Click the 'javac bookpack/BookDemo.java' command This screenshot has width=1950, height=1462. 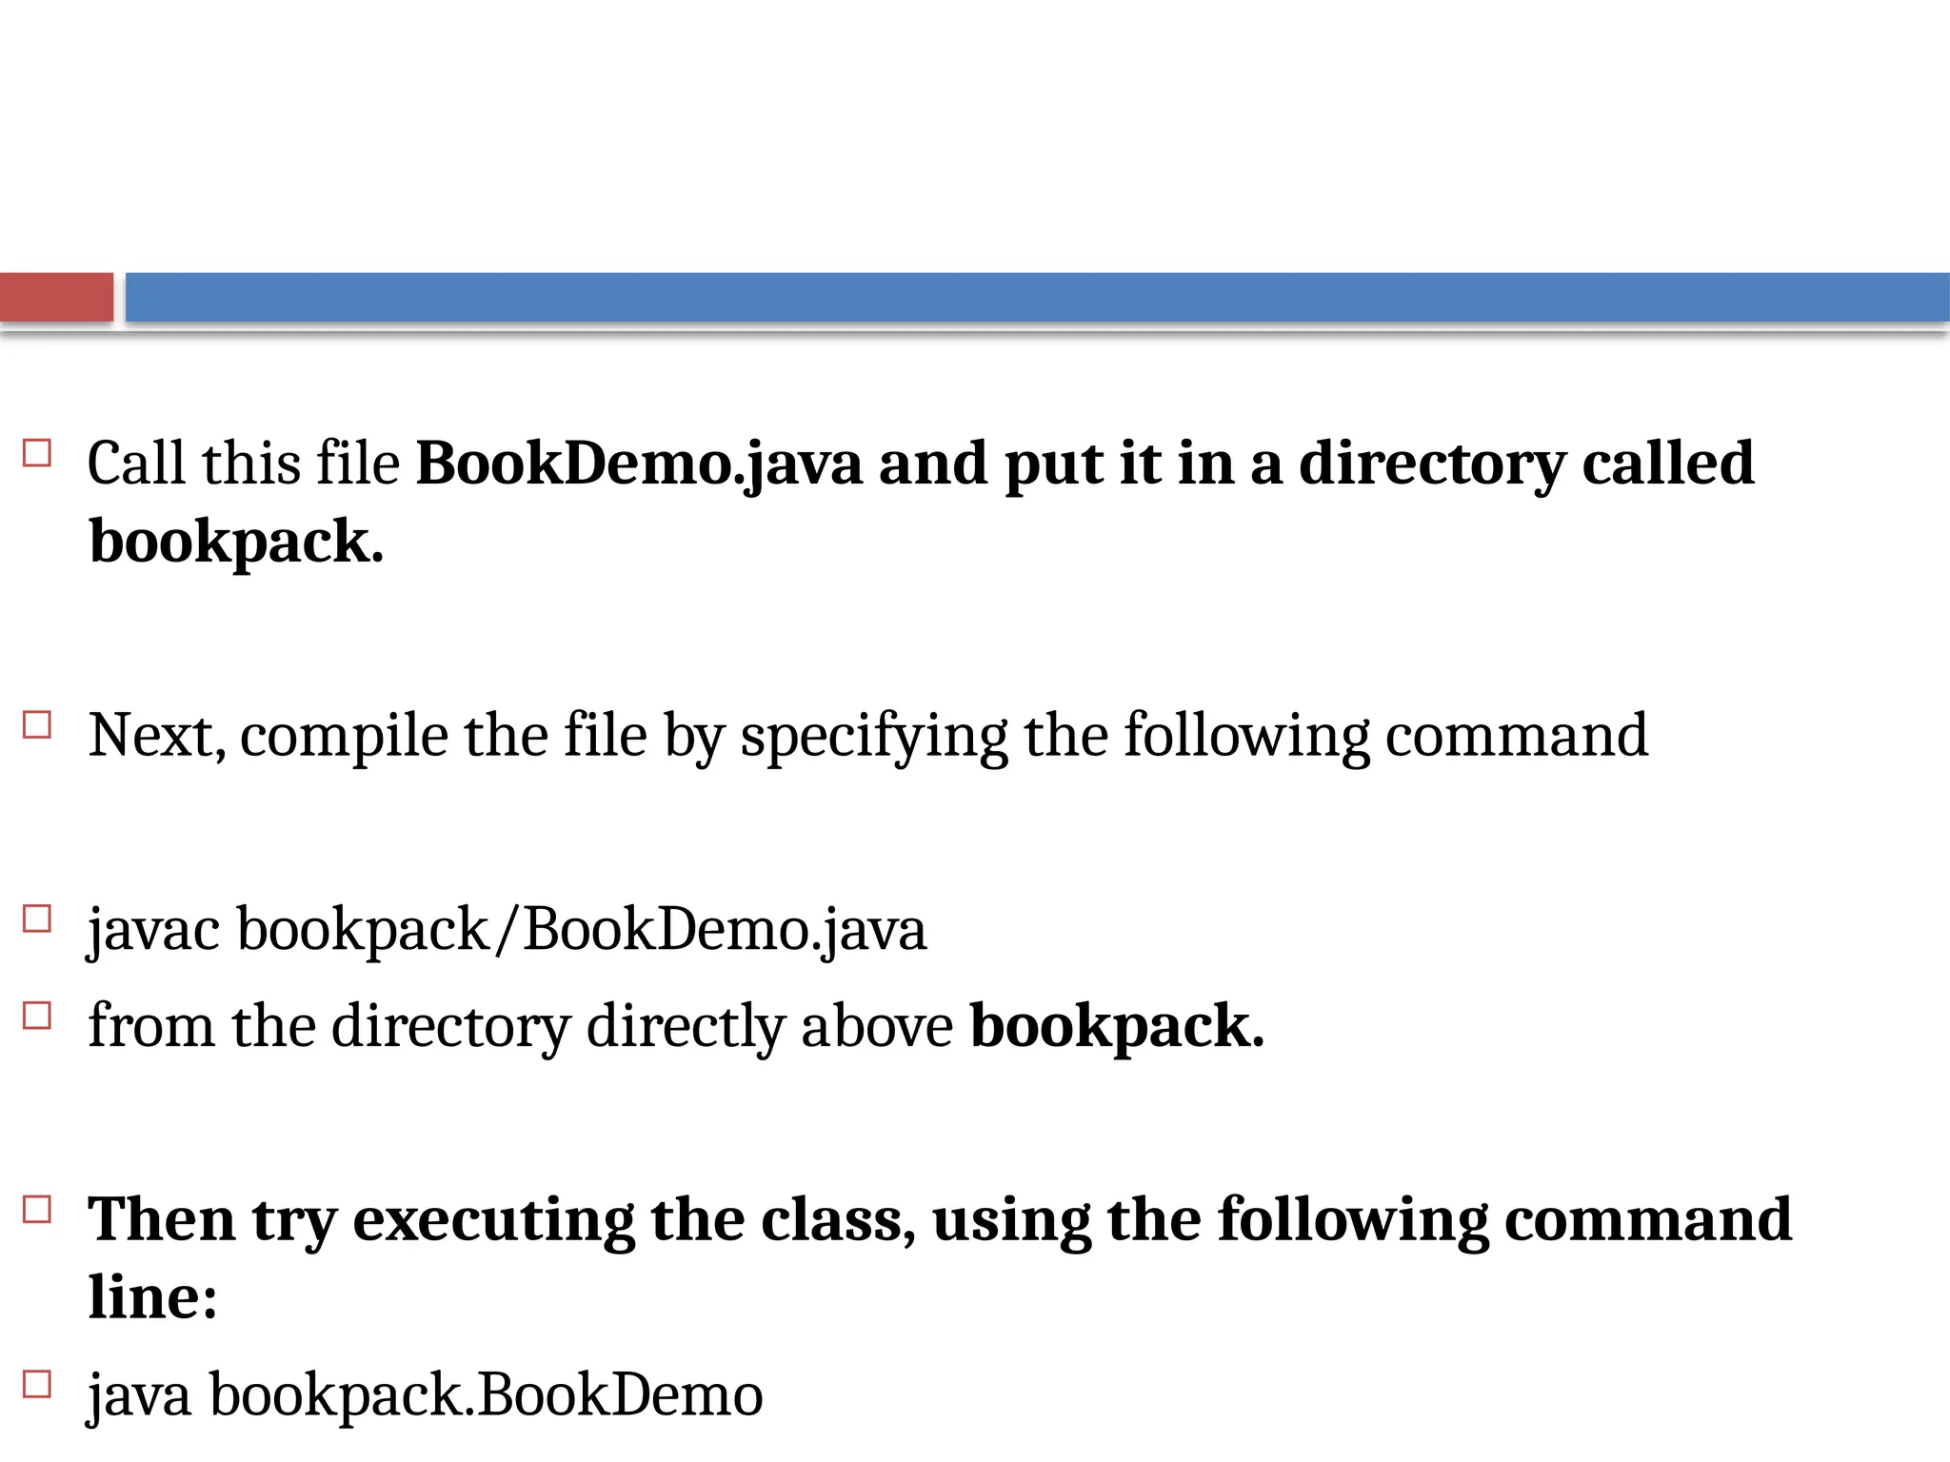tap(507, 931)
